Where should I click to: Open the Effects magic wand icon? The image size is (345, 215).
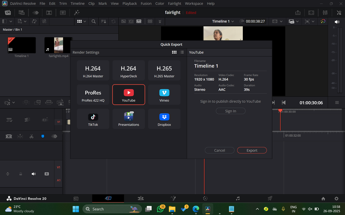[x=77, y=13]
